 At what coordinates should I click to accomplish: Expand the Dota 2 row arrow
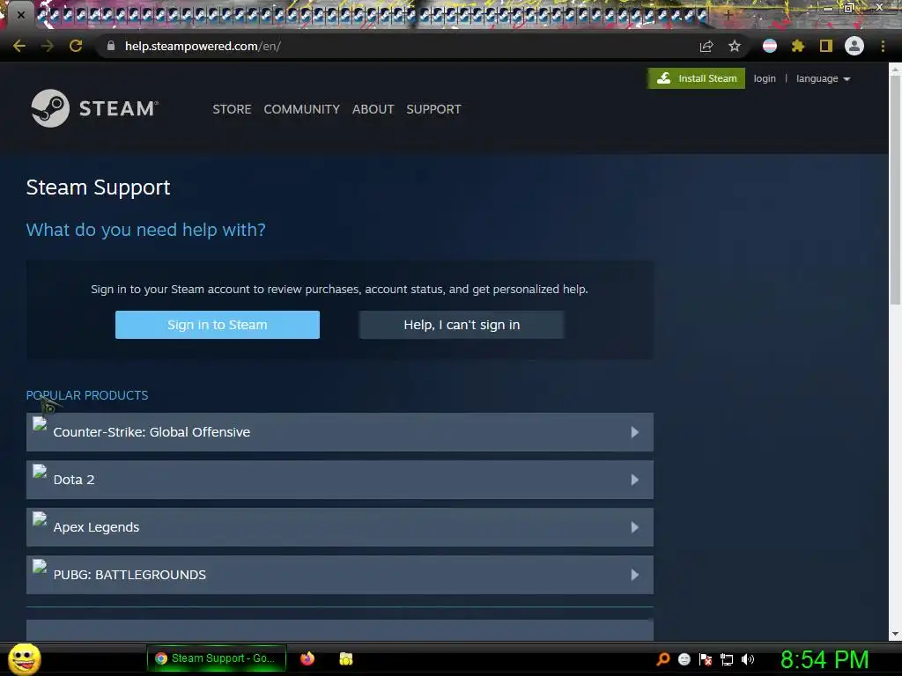(x=634, y=480)
